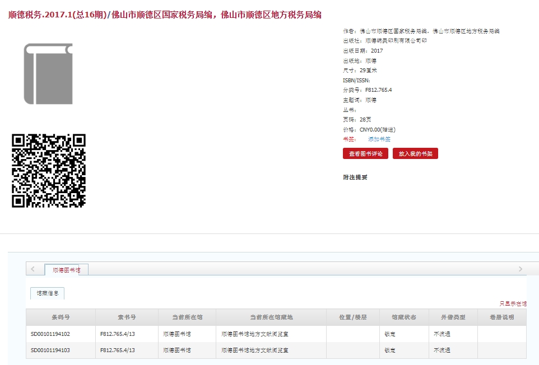Click the 条码号 column header
Viewport: 539px width, 365px height.
(x=61, y=317)
